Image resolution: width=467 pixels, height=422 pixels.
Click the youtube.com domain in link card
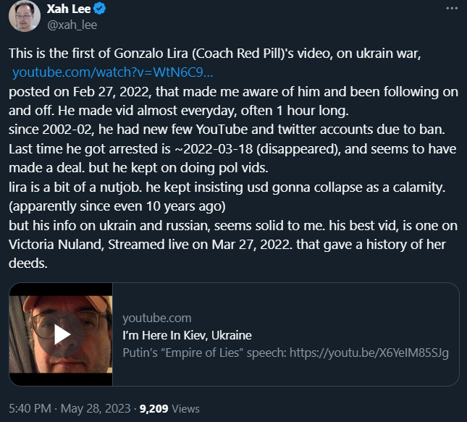point(156,318)
